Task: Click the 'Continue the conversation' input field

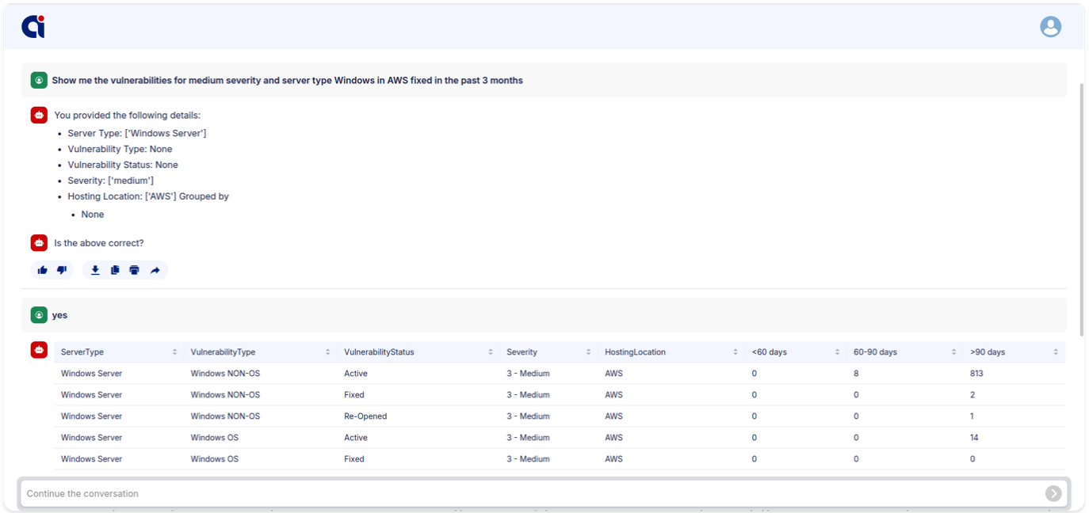Action: point(531,493)
